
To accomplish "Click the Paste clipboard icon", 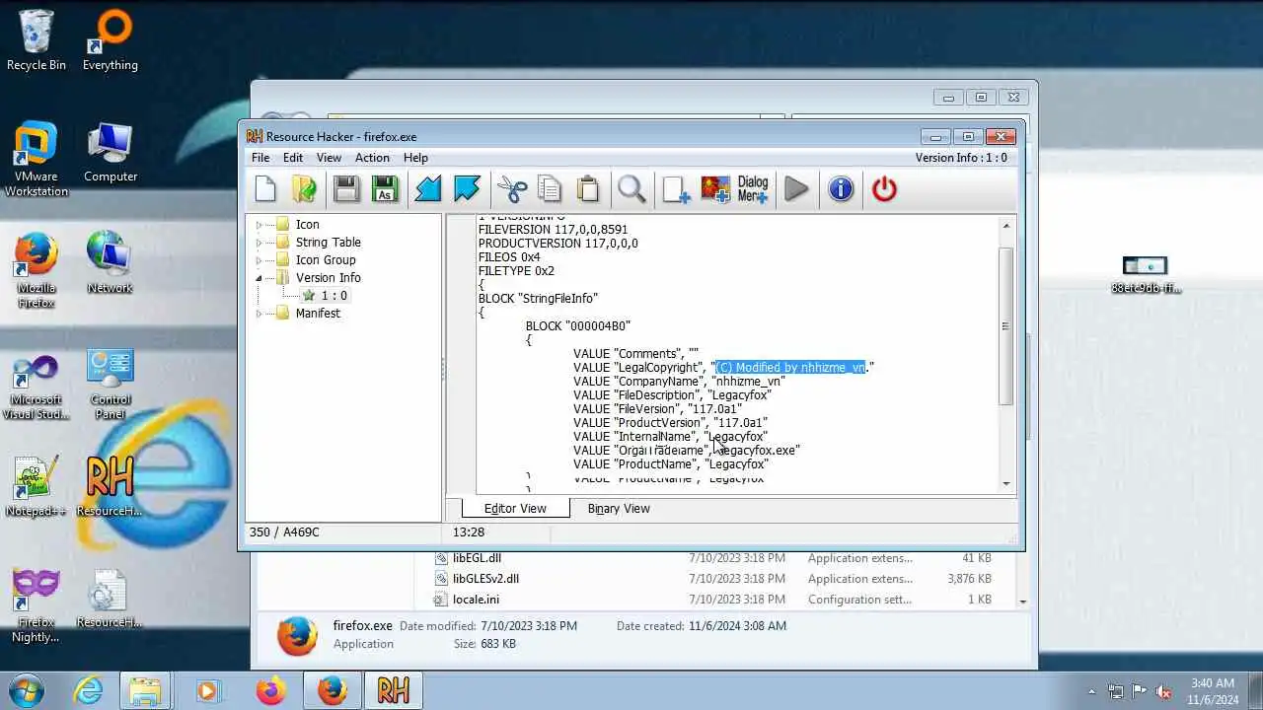I will point(588,189).
